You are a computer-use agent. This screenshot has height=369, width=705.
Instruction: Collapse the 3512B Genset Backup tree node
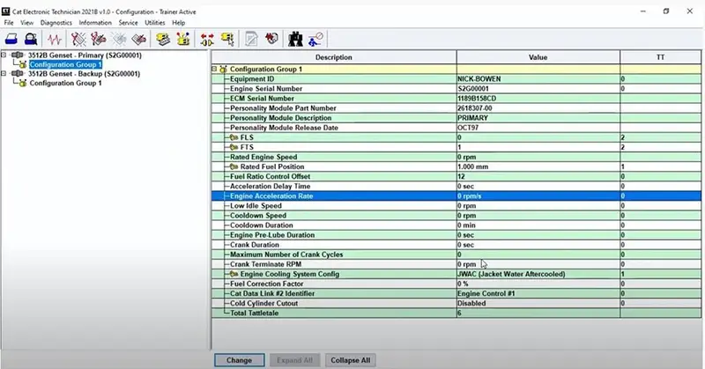click(x=4, y=73)
